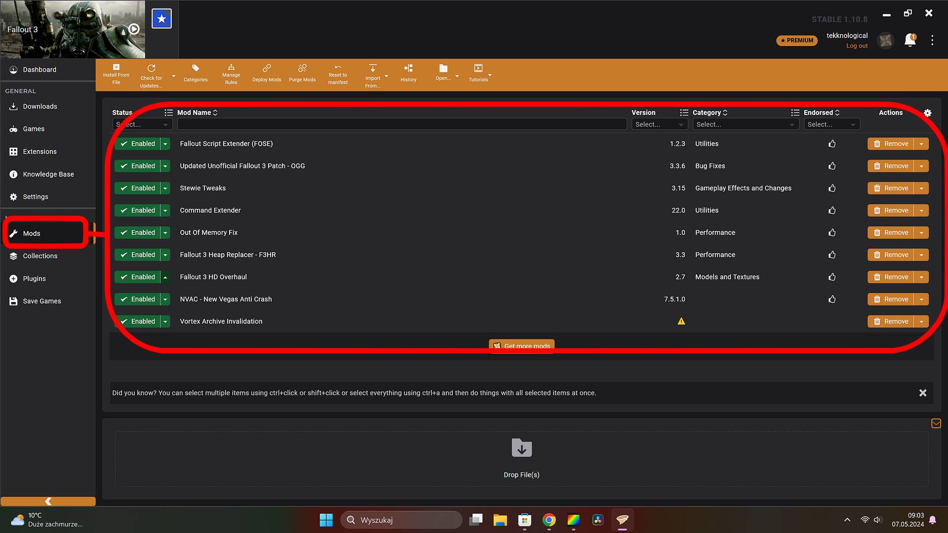Click Install From File toolbar icon

tap(116, 67)
